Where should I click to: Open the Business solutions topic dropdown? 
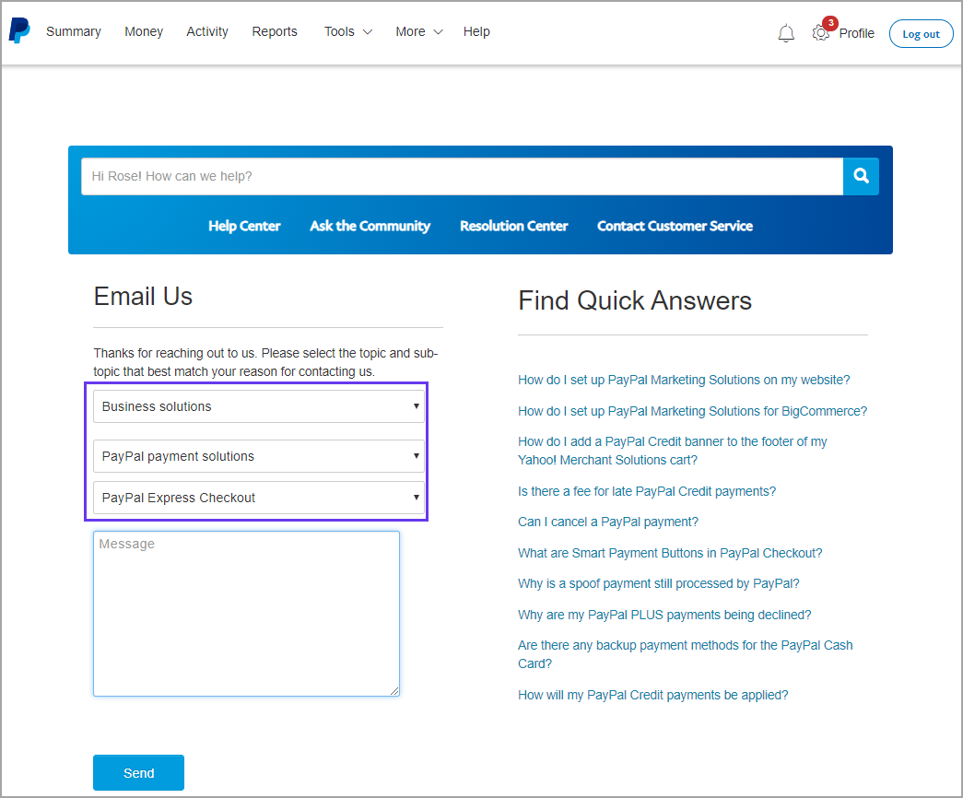[259, 406]
